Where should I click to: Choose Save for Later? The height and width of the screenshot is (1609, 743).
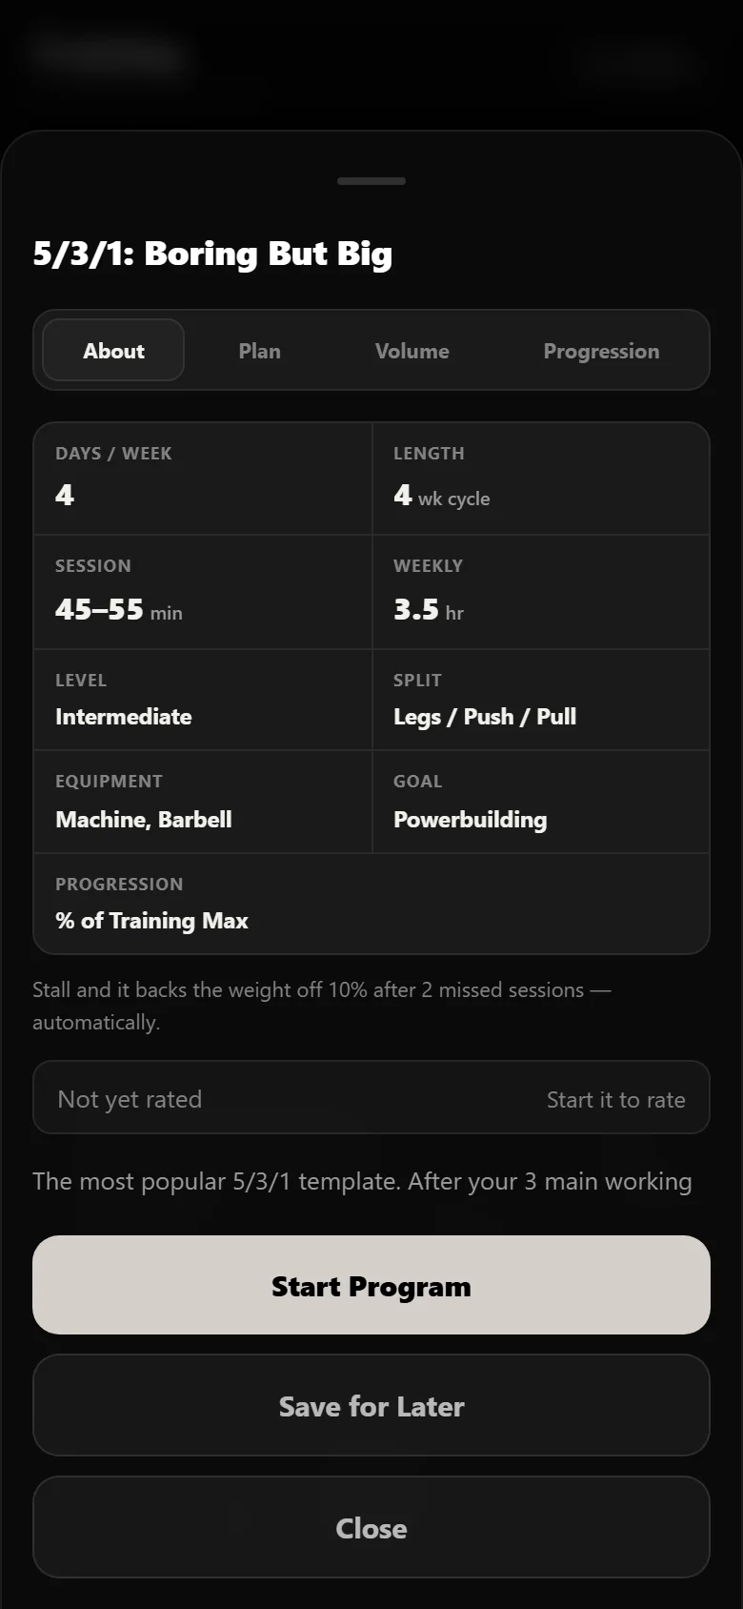(x=371, y=1406)
